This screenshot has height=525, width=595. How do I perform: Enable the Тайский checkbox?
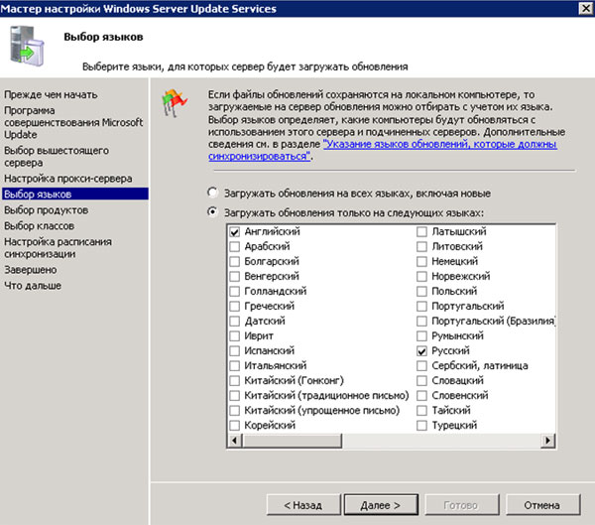point(421,410)
